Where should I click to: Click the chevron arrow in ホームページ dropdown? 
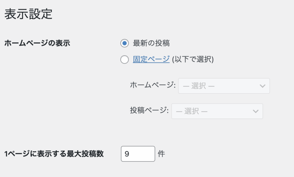pyautogui.click(x=262, y=86)
